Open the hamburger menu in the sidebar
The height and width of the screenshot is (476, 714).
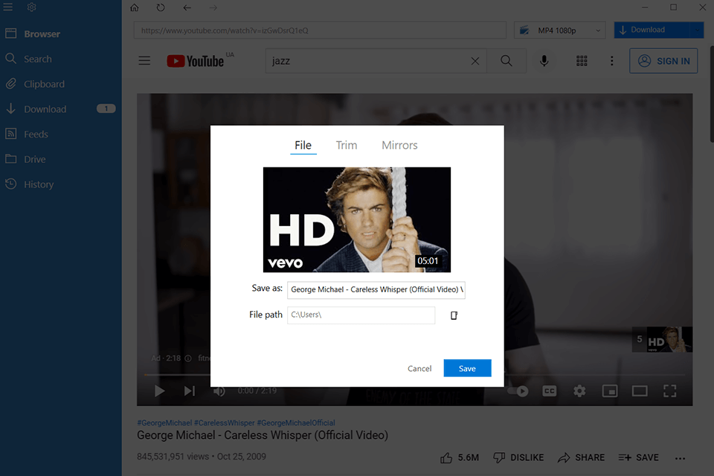pos(7,7)
